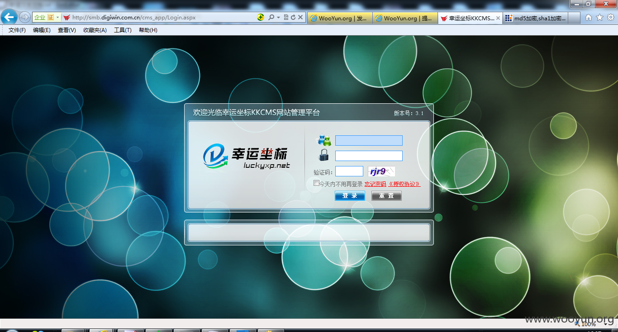This screenshot has height=332, width=618.
Task: Switch to md5加密,sha1加密 tab
Action: pyautogui.click(x=535, y=18)
